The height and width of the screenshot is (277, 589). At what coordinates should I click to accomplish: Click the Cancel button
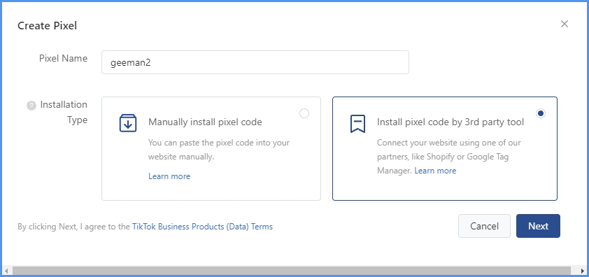(484, 226)
